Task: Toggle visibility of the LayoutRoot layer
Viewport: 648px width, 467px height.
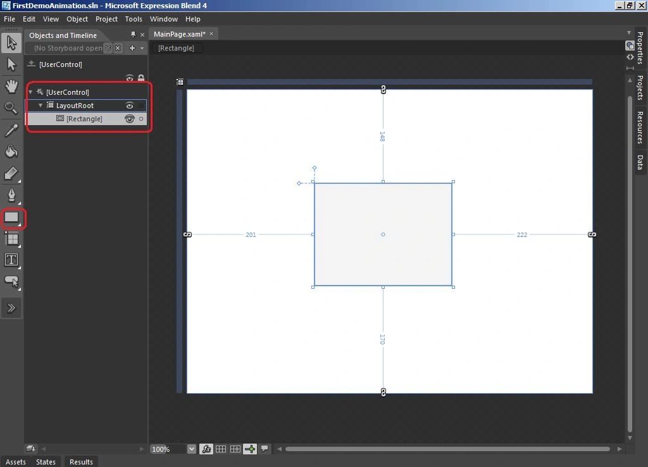Action: pos(129,106)
